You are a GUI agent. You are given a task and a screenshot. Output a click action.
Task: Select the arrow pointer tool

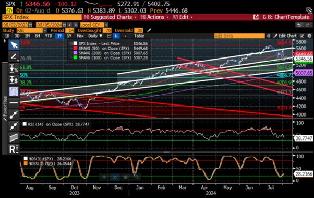14,45
